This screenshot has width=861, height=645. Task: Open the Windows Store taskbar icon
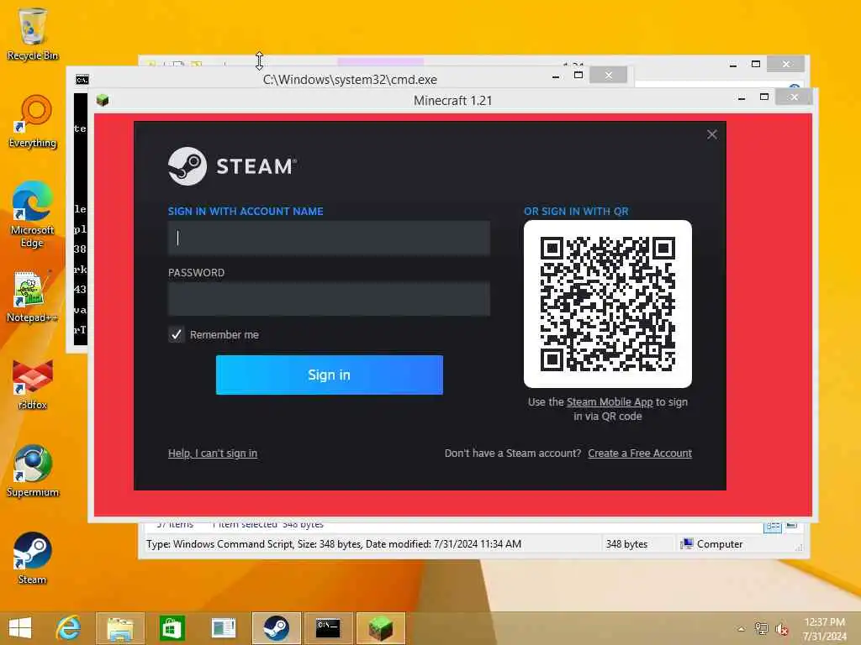(x=172, y=628)
